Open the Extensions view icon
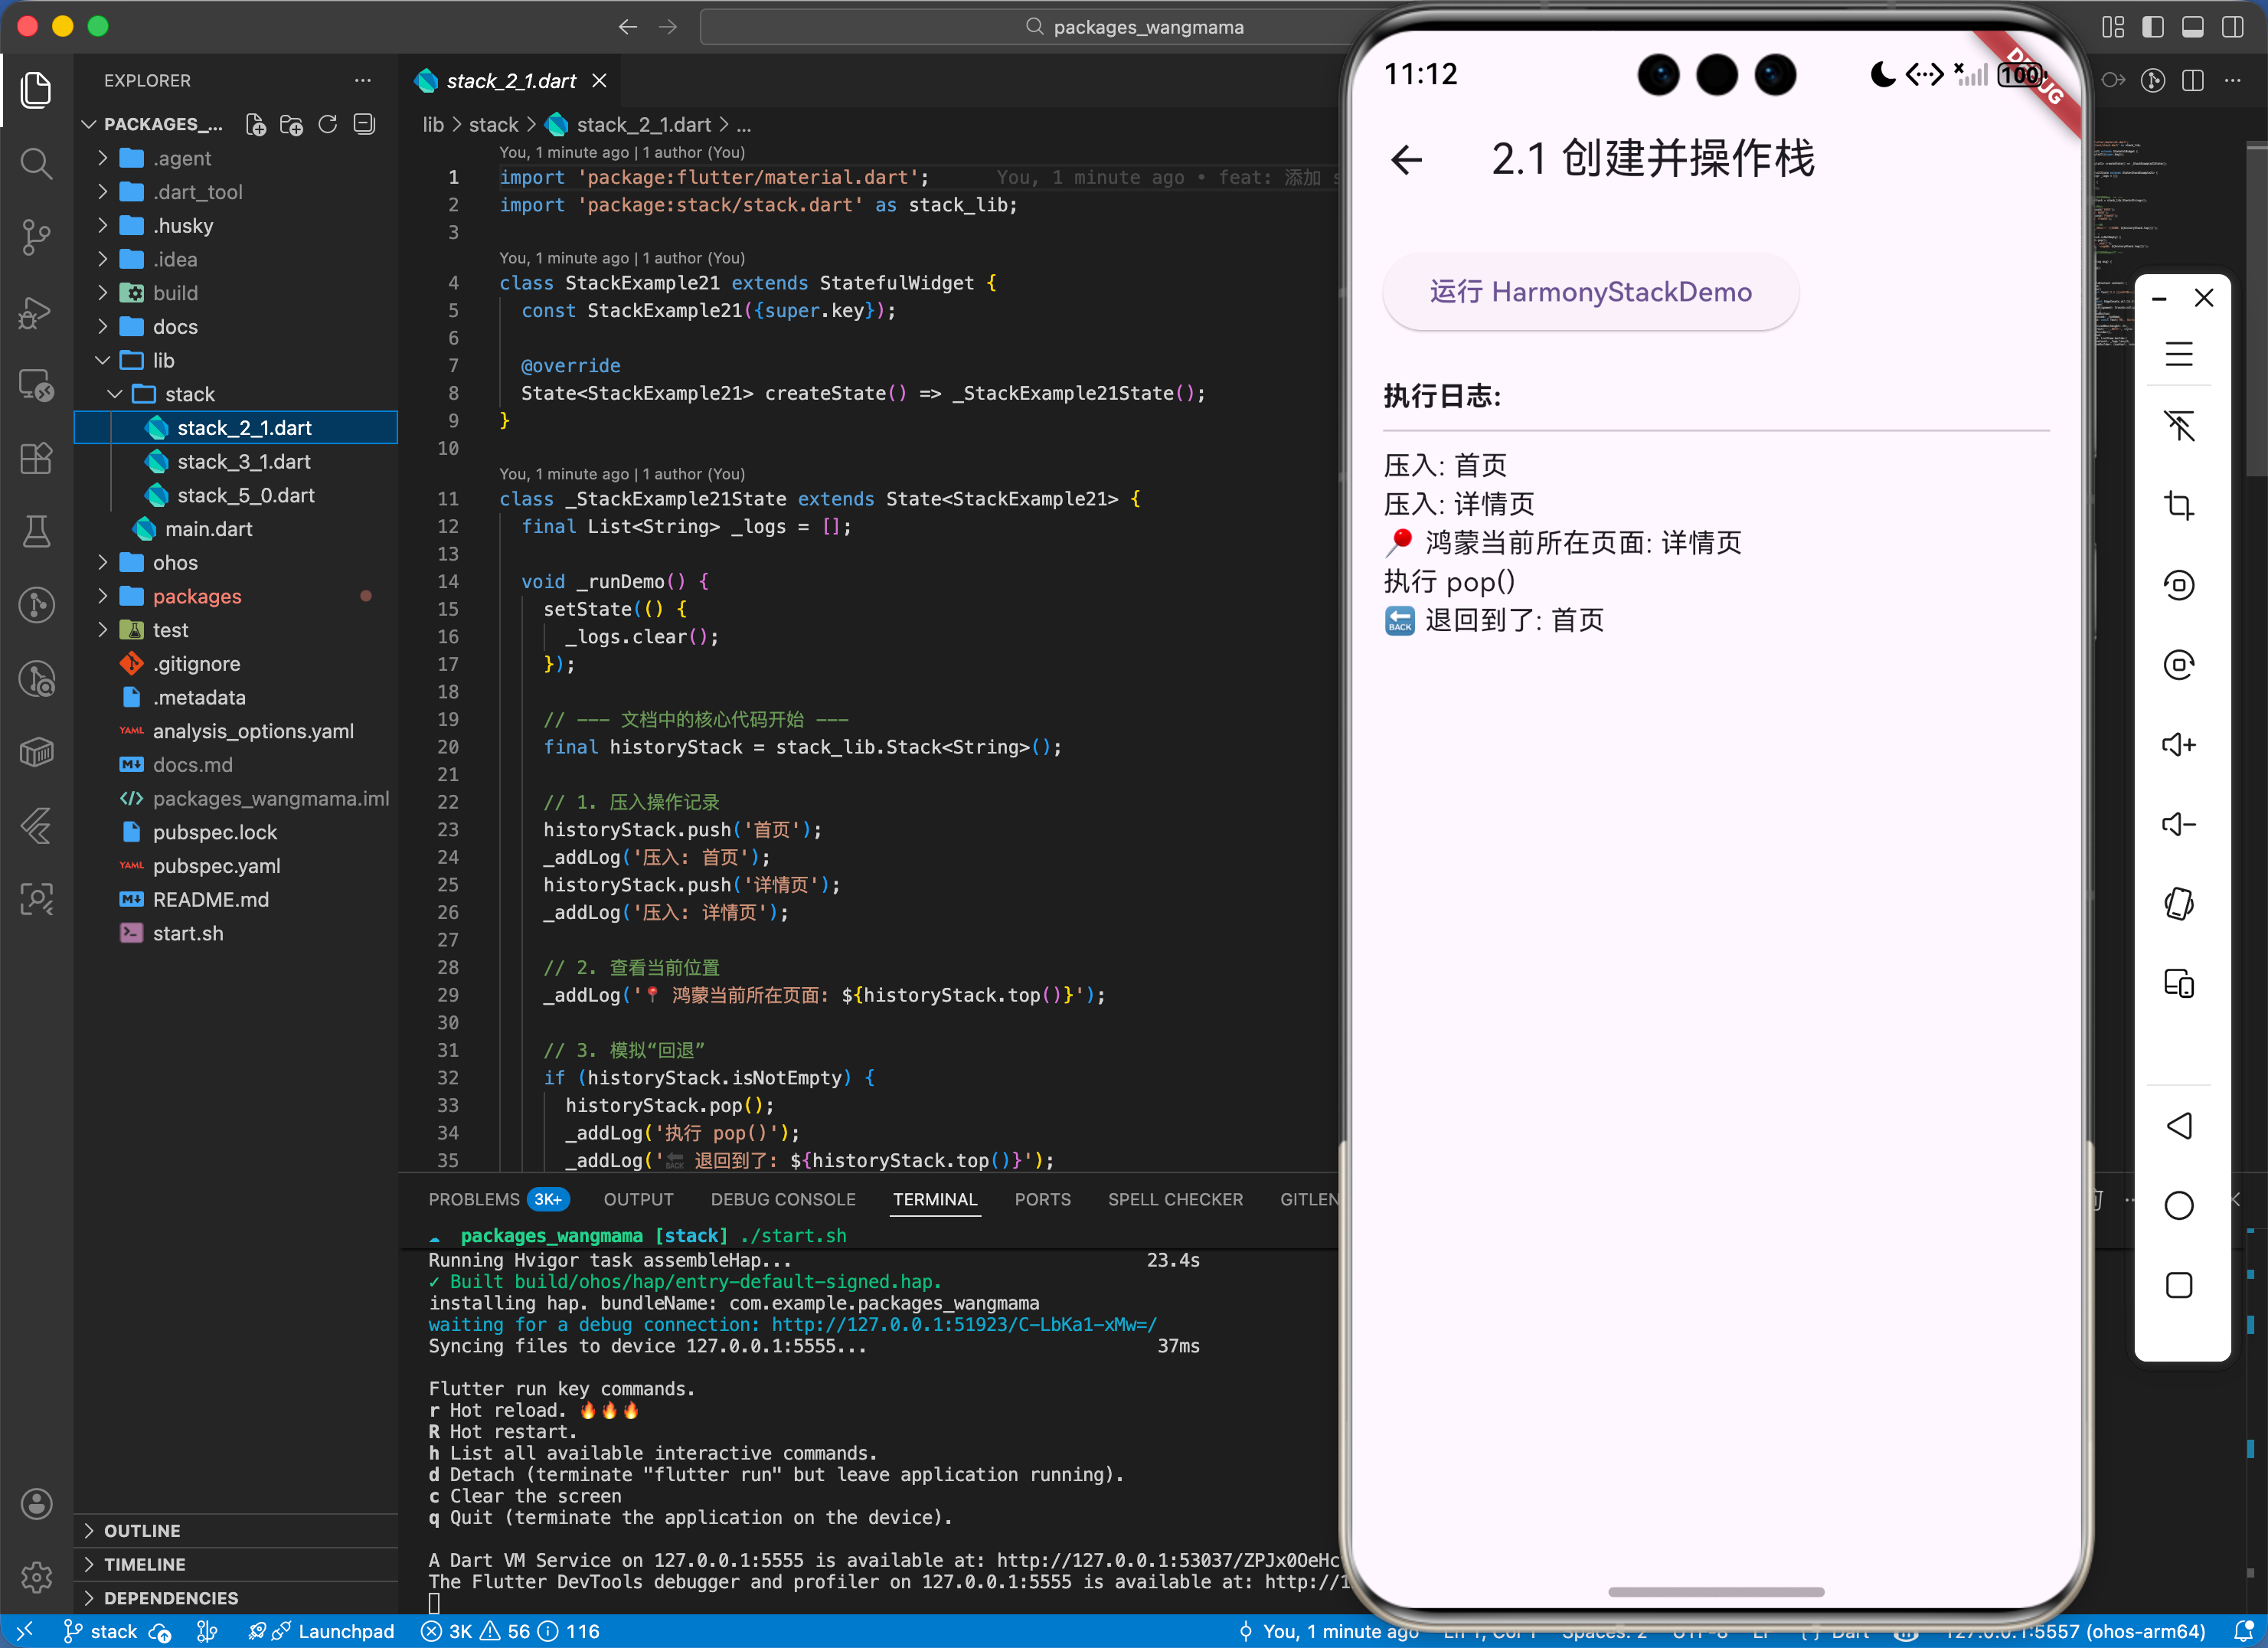This screenshot has width=2268, height=1648. point(36,458)
